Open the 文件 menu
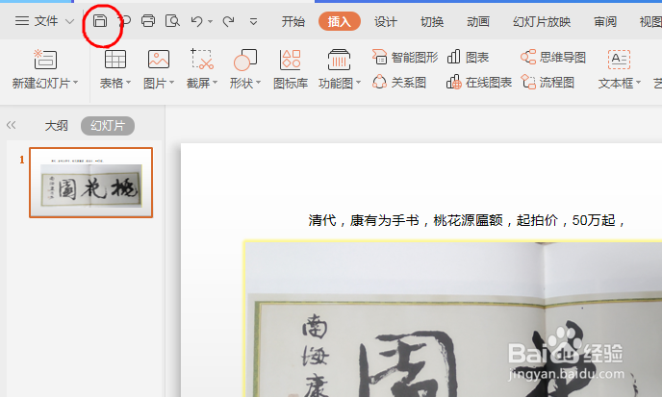 tap(46, 21)
